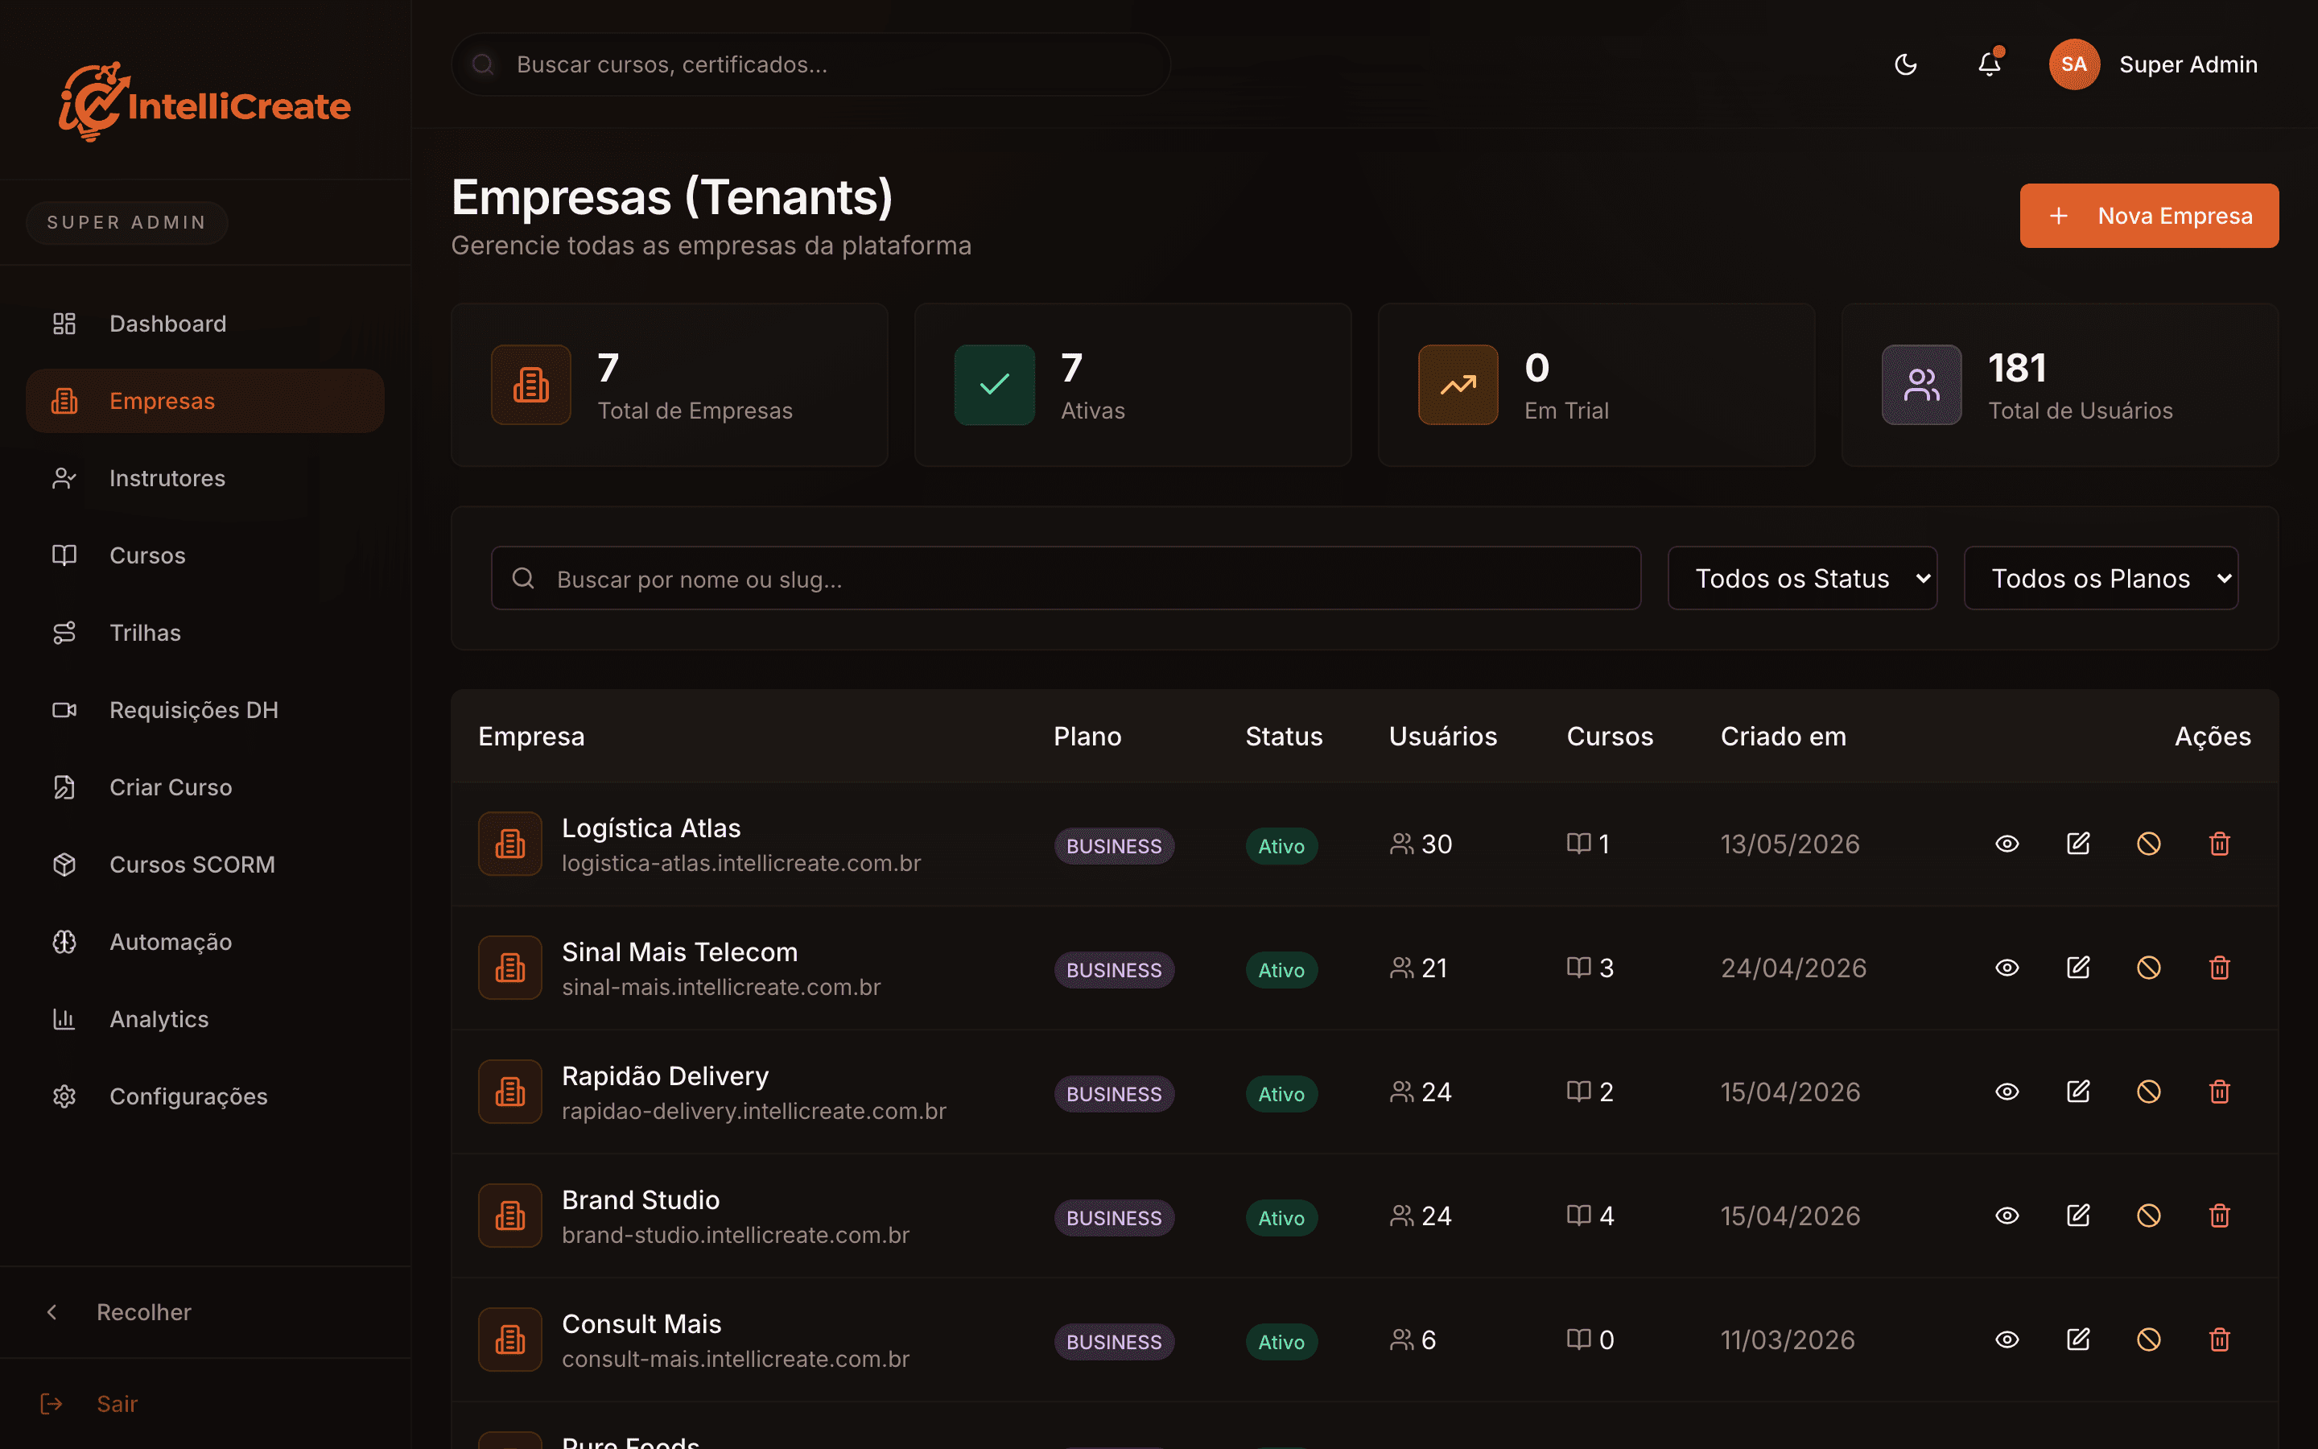Open Instrutores section
The width and height of the screenshot is (2318, 1449).
[205, 478]
